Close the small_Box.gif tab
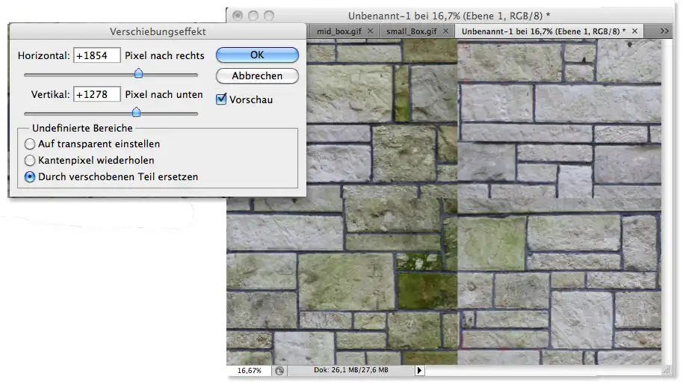 click(x=446, y=31)
